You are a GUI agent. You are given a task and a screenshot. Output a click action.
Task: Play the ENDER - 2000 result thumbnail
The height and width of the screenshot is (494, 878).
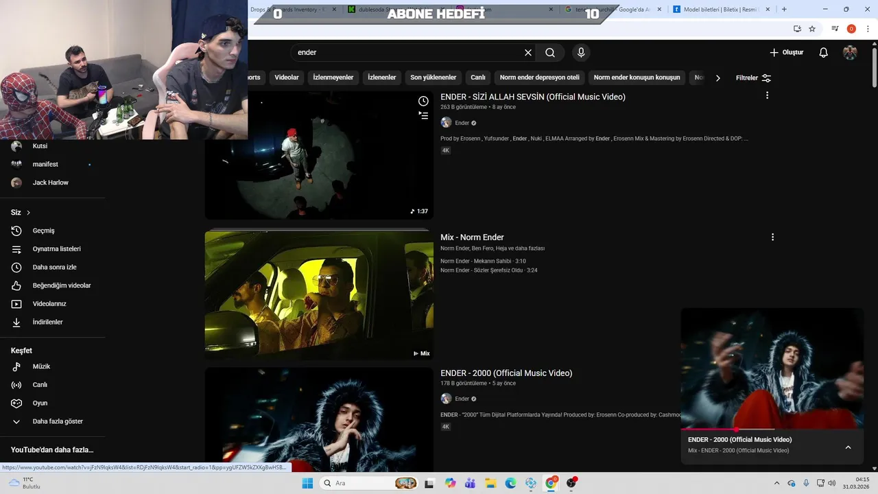pyautogui.click(x=319, y=420)
